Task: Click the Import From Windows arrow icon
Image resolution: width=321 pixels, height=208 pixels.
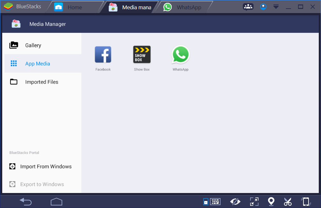Action: click(x=12, y=166)
